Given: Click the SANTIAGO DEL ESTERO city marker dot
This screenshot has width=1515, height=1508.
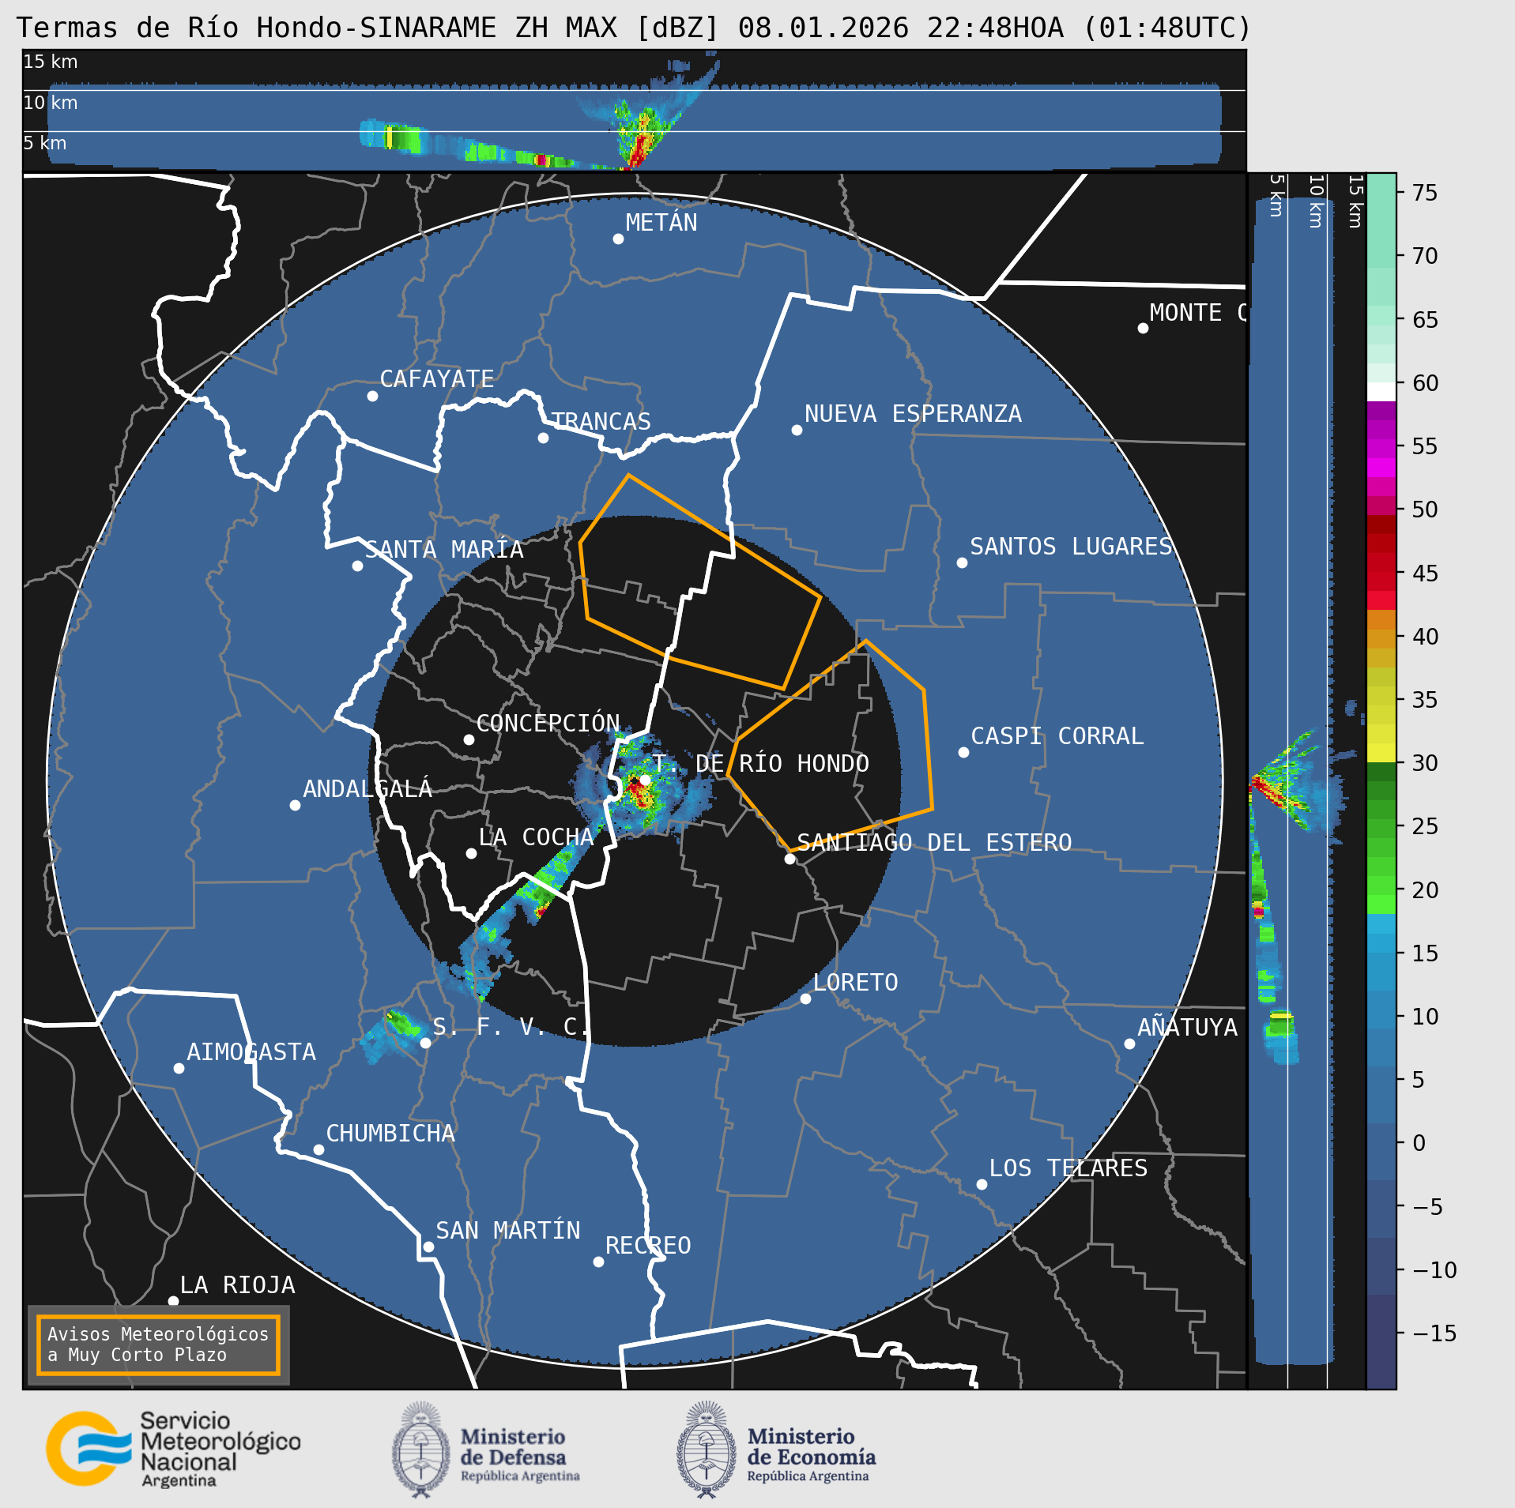Looking at the screenshot, I should [790, 859].
